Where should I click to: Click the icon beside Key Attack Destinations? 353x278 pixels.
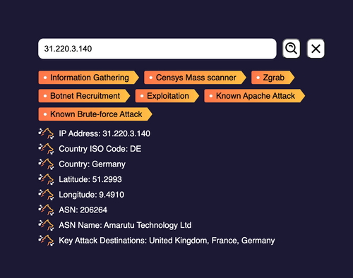point(46,241)
